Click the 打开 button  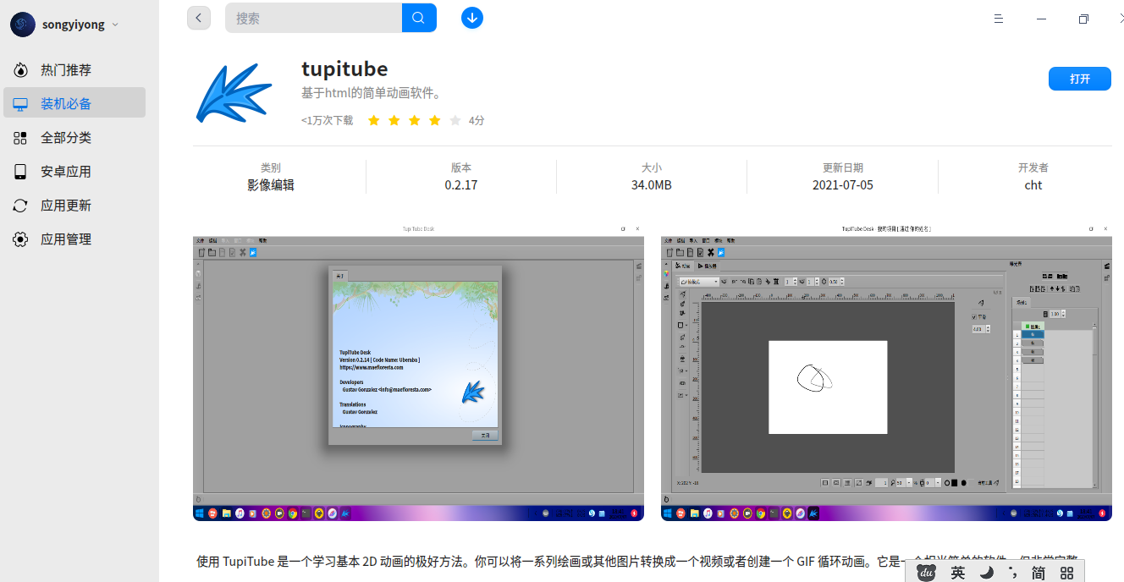click(1079, 79)
